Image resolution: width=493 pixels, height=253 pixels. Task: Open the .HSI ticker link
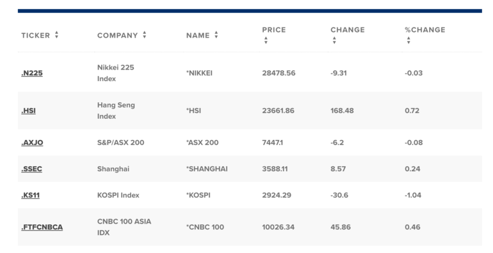click(29, 111)
